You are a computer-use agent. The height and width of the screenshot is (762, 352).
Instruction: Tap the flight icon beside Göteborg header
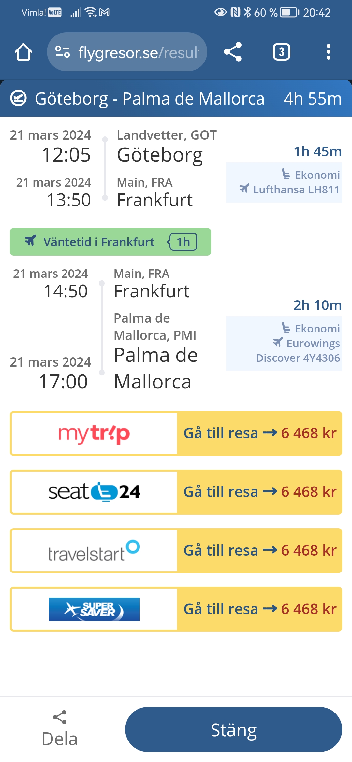click(18, 98)
